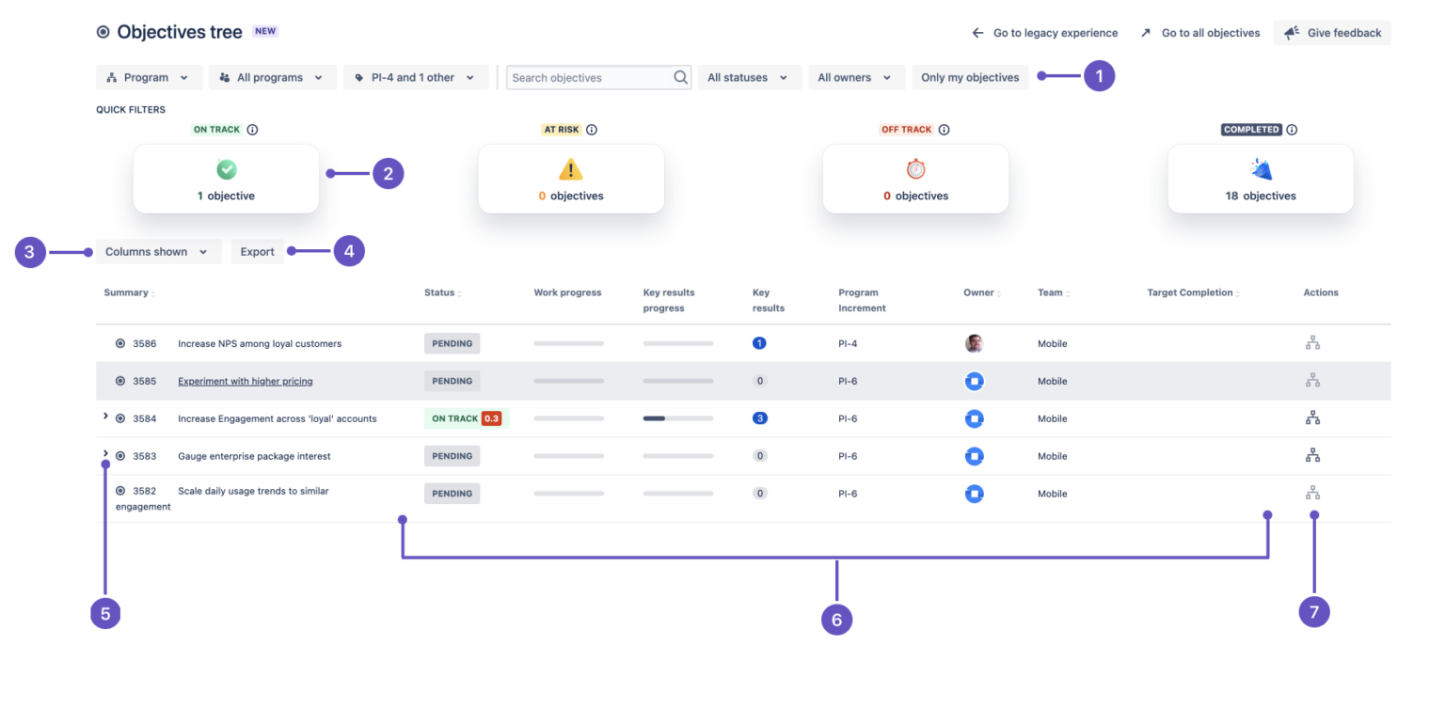Click the Export button
Viewport: 1445px width, 708px height.
pos(257,251)
